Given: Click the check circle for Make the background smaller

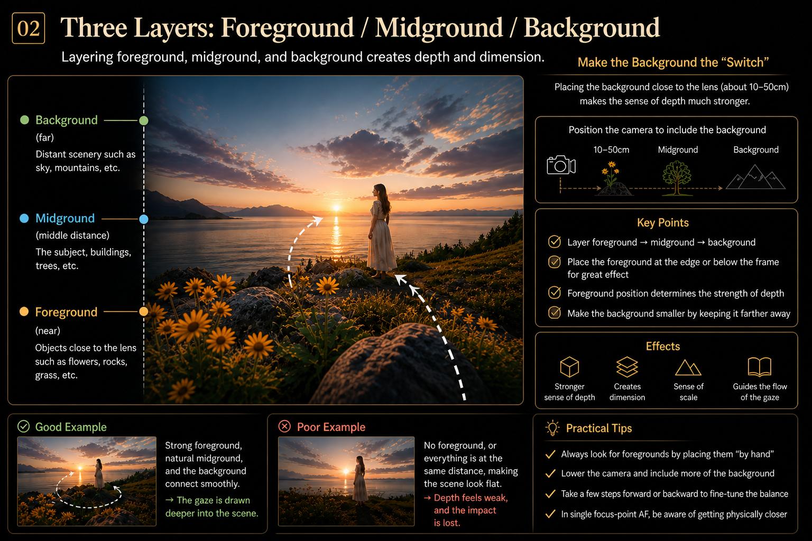Looking at the screenshot, I should 554,313.
